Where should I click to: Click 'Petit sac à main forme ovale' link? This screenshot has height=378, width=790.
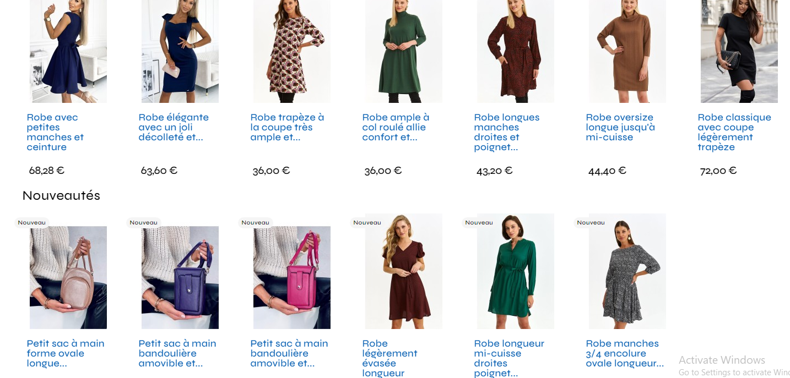[66, 353]
